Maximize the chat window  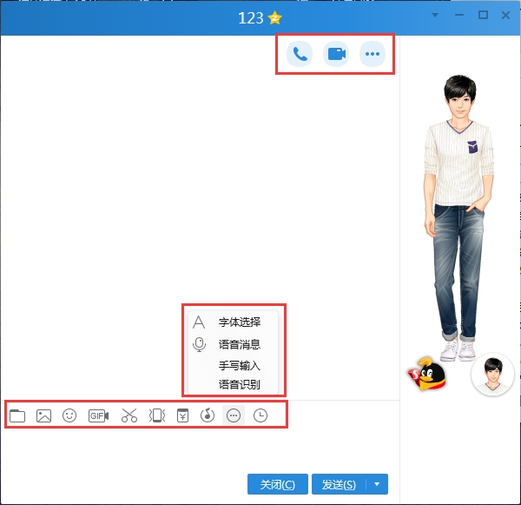pyautogui.click(x=483, y=15)
